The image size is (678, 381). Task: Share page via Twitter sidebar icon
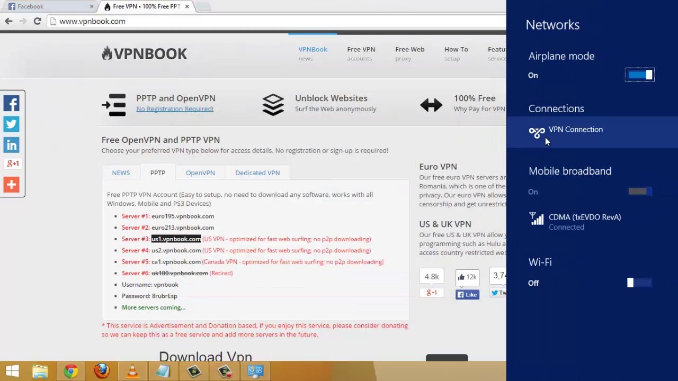[12, 124]
